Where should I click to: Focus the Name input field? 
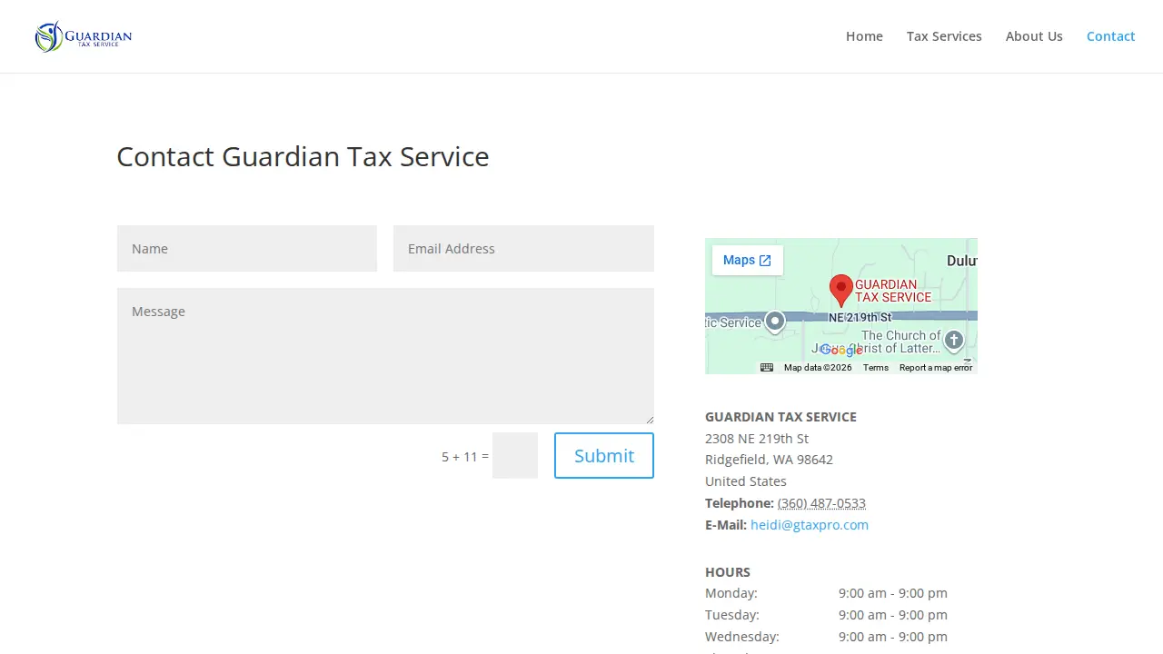pos(247,248)
